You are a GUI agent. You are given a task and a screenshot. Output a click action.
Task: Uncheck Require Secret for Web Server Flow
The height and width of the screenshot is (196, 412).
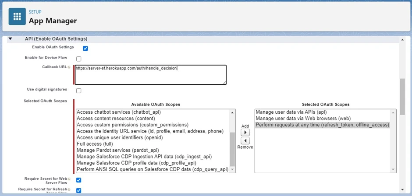coord(79,180)
